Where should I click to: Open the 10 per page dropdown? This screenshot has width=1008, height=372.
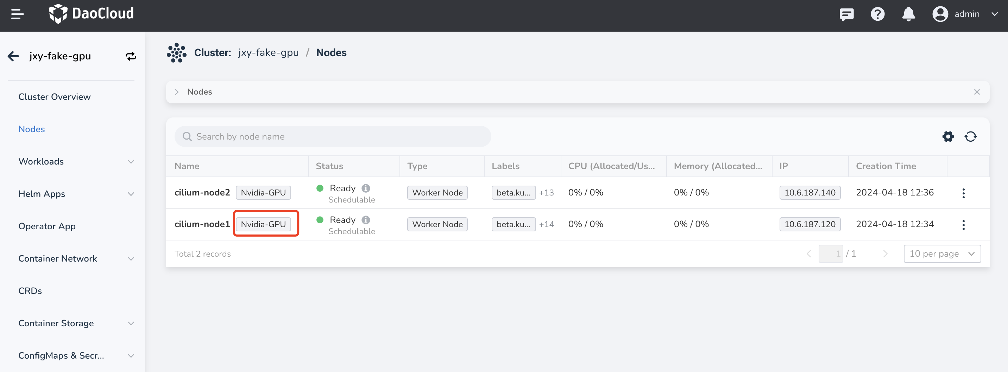941,254
